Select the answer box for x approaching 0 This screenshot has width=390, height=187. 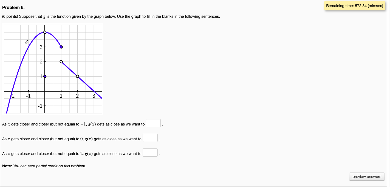tap(150, 138)
